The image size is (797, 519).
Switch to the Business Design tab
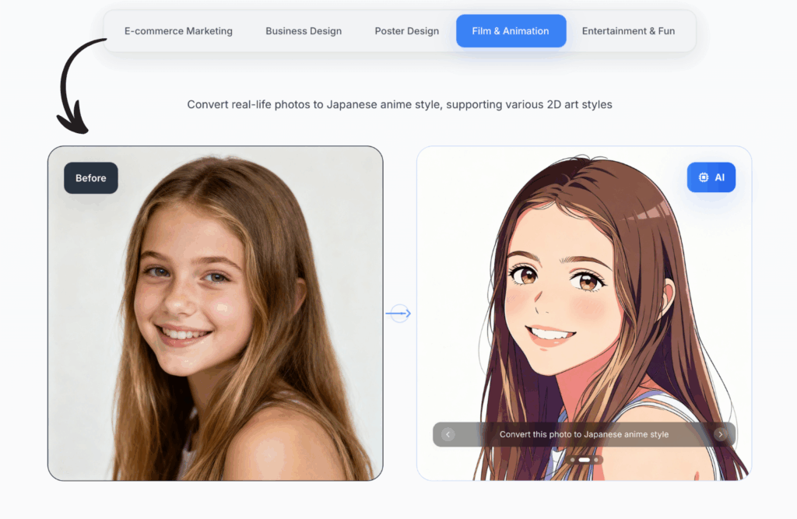tap(303, 30)
